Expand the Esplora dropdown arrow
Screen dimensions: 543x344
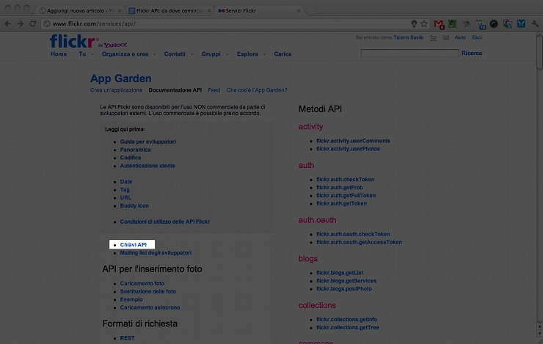pyautogui.click(x=265, y=54)
